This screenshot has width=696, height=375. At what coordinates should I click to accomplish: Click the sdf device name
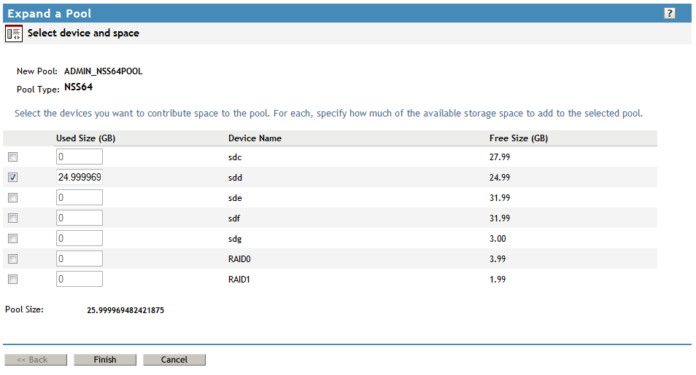coord(234,218)
